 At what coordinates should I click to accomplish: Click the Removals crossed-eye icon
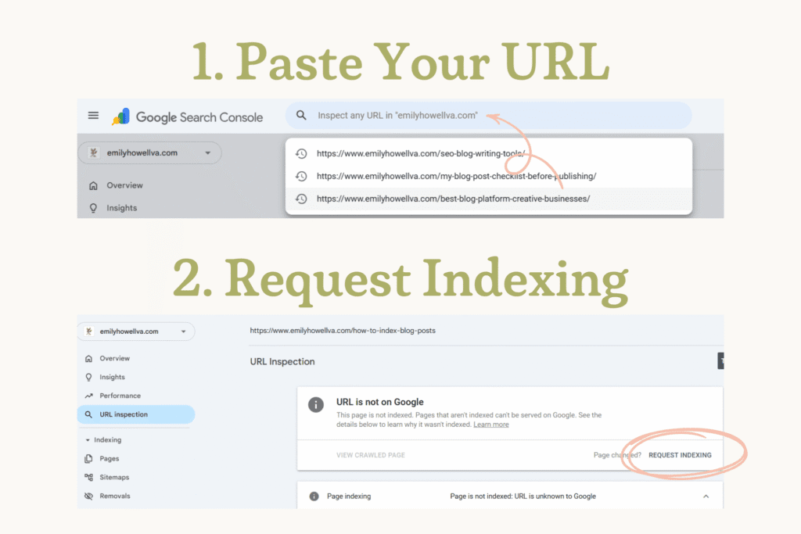pos(89,496)
